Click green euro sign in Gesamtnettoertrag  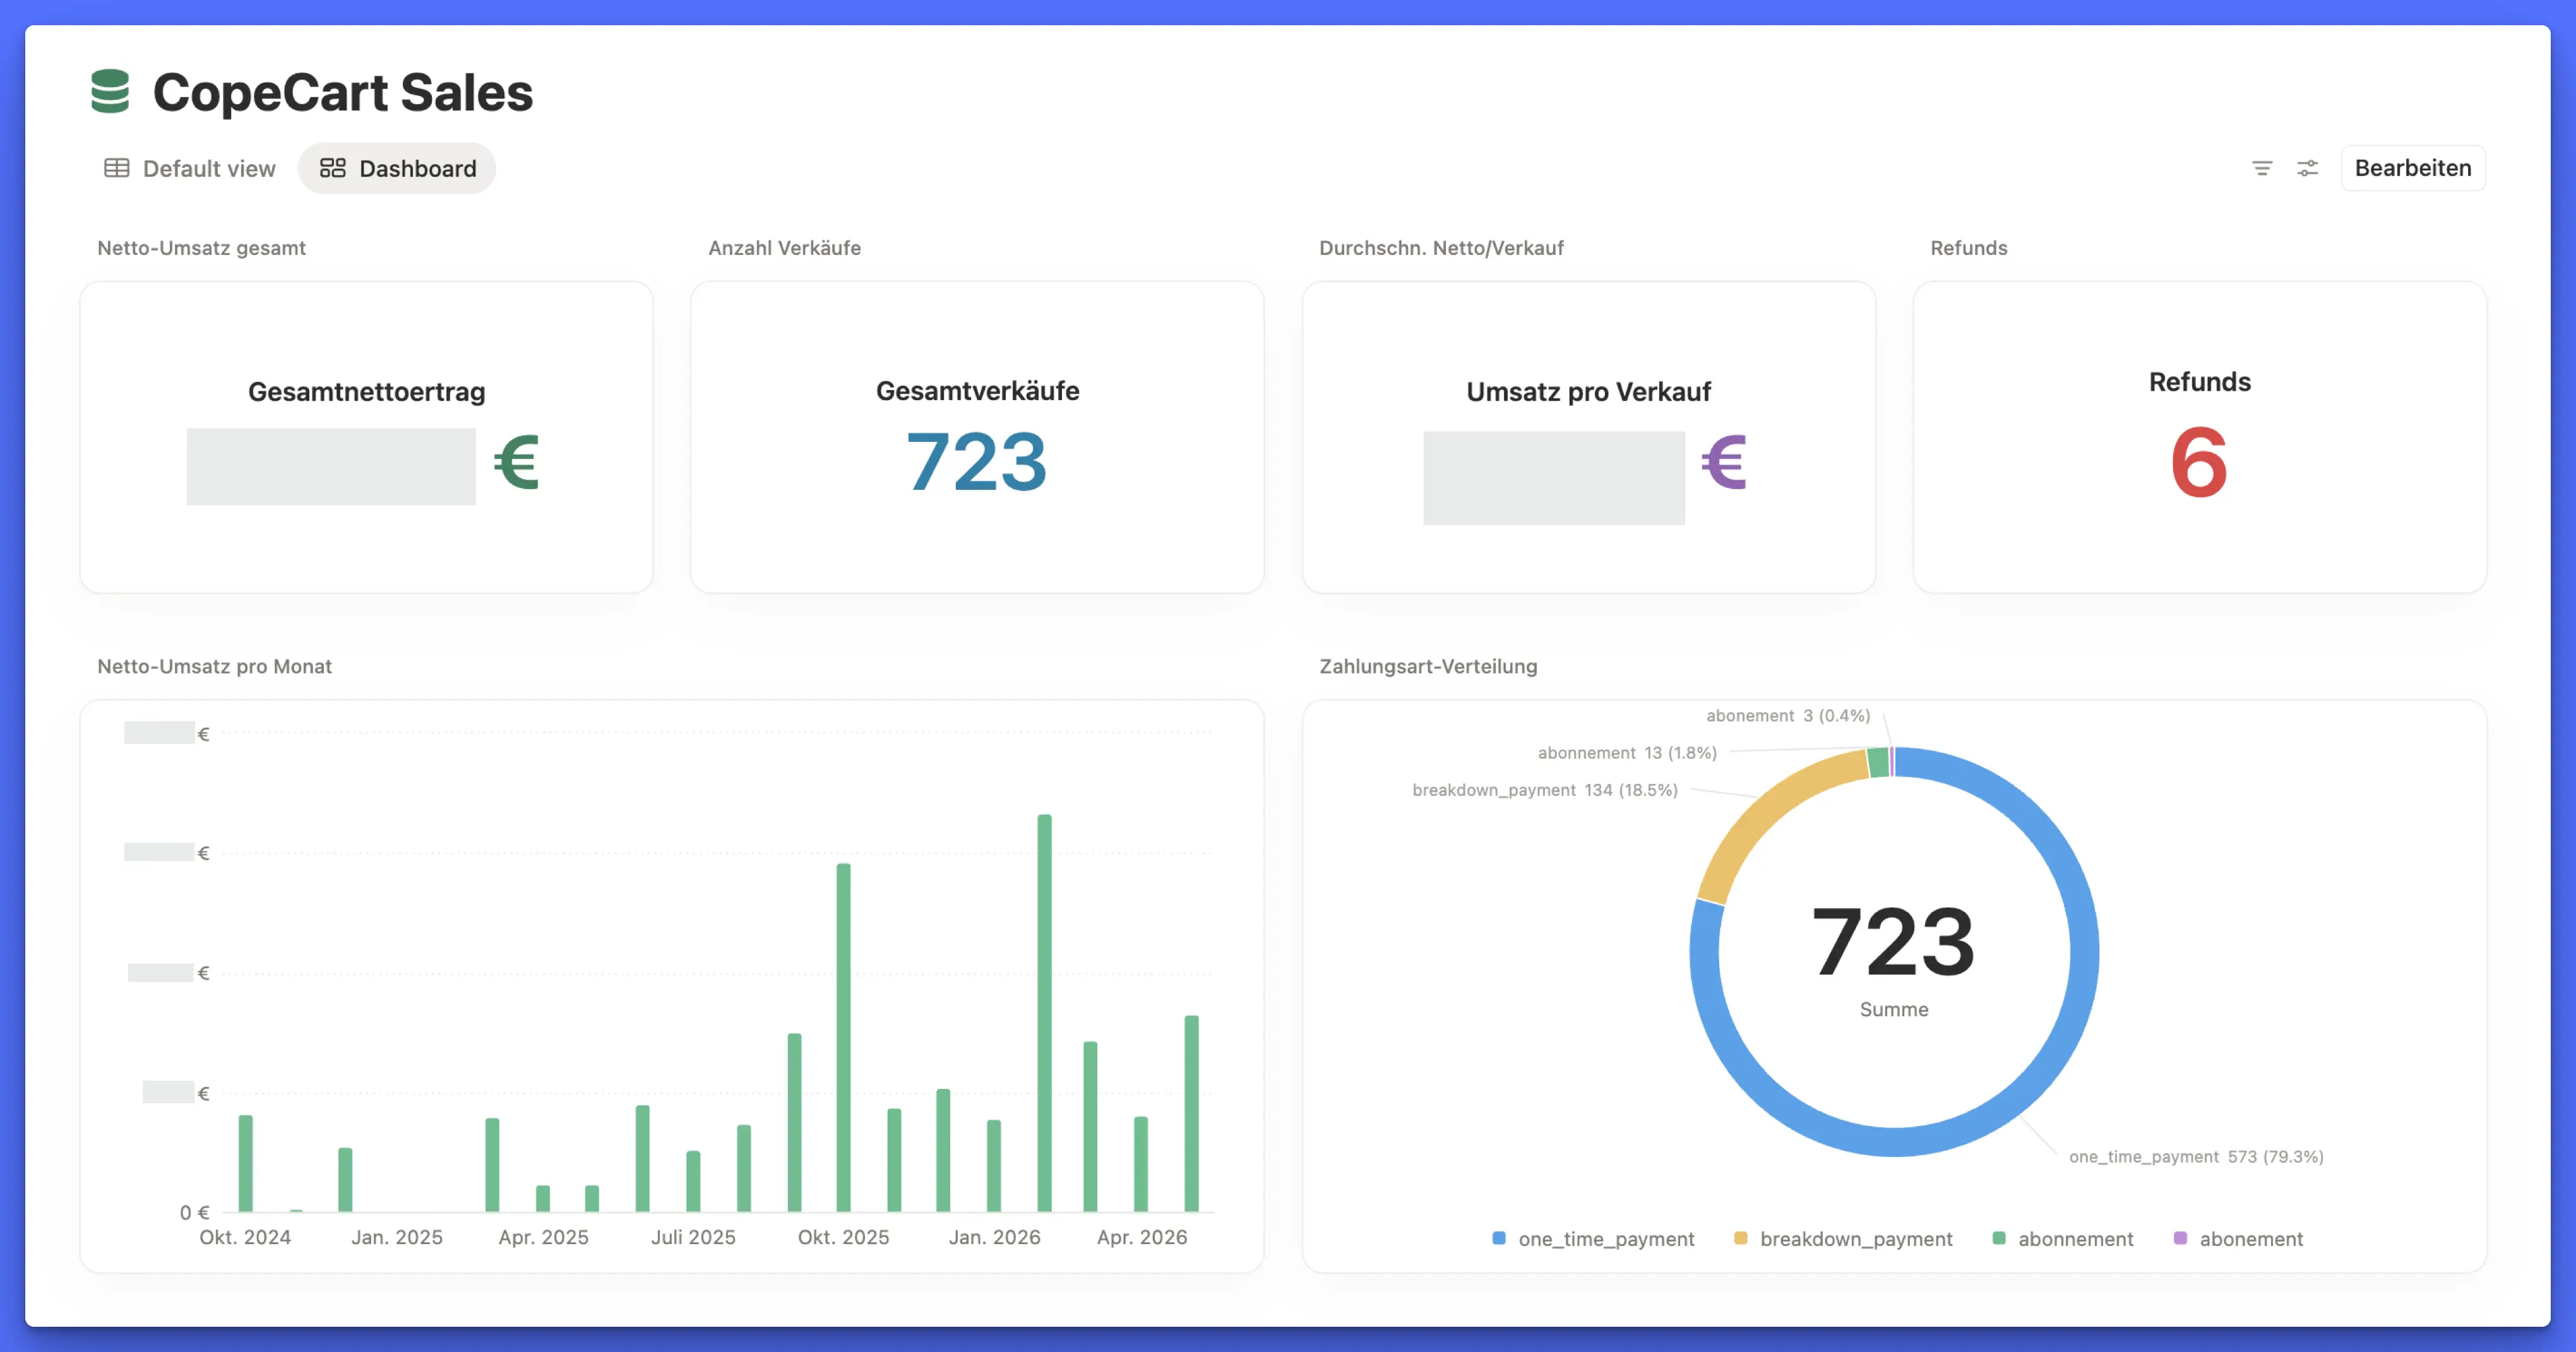click(x=517, y=461)
